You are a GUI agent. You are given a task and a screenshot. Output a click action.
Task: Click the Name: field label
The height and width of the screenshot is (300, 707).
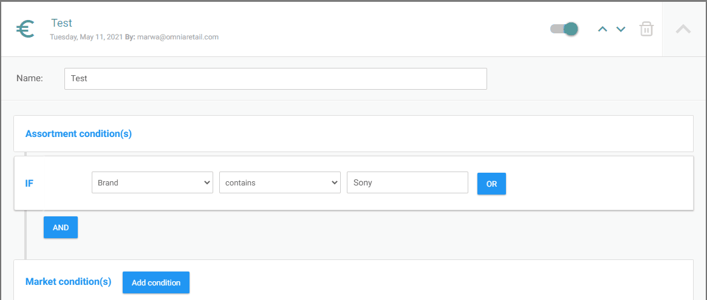pyautogui.click(x=30, y=78)
